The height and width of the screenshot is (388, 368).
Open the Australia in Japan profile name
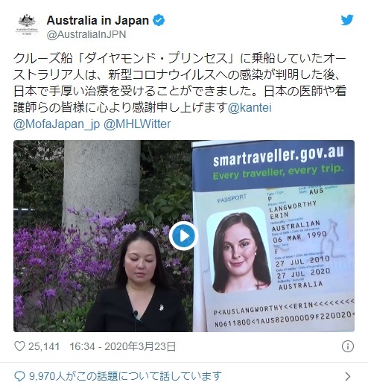98,20
